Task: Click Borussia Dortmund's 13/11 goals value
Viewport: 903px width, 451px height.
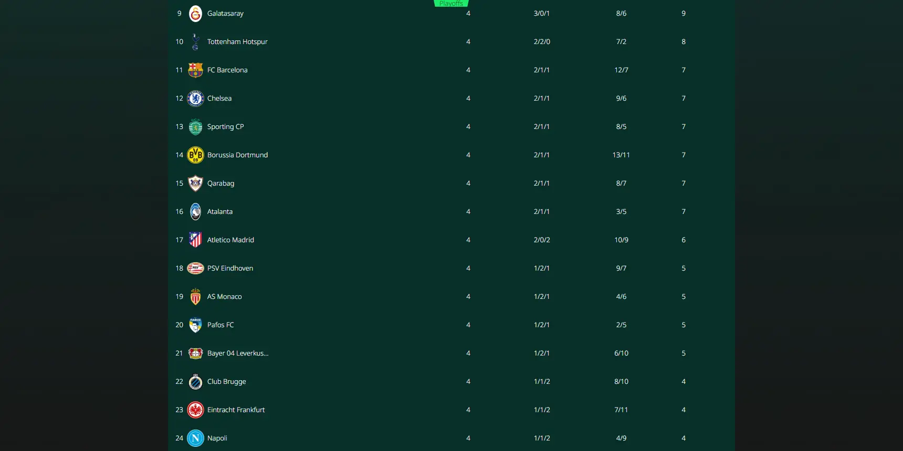Action: tap(621, 155)
